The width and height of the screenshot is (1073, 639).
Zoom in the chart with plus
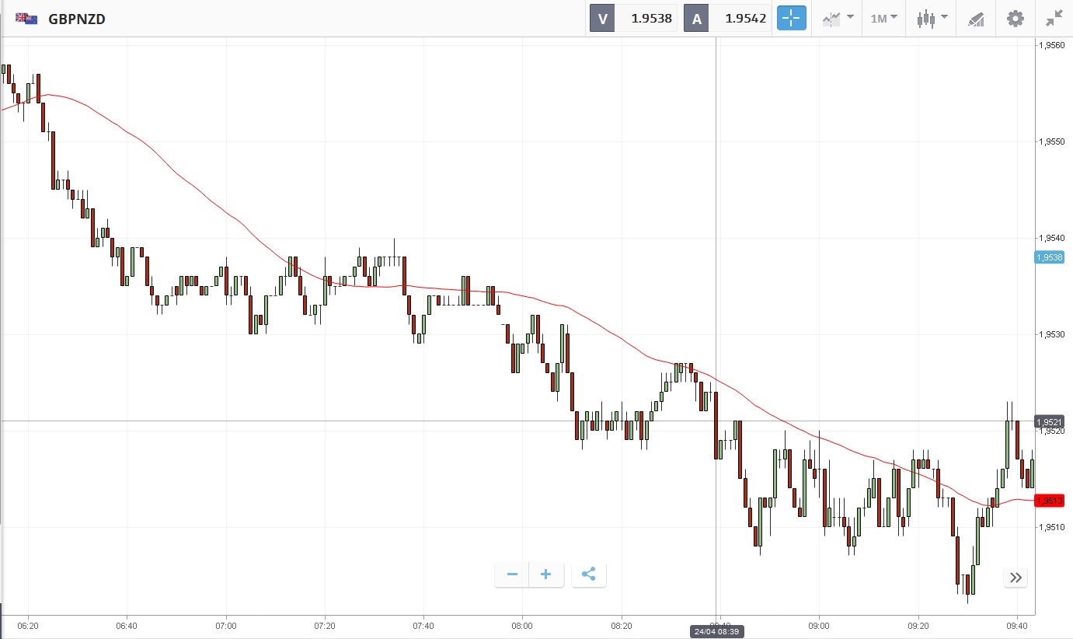[546, 574]
